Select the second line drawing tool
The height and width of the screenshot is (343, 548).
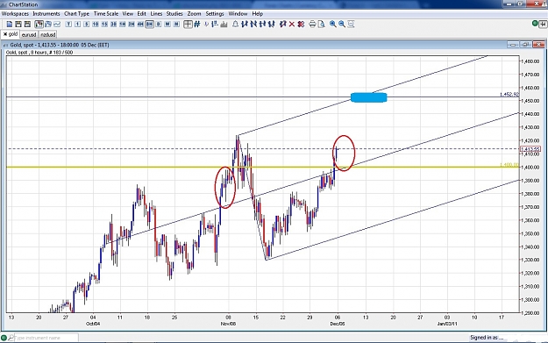pos(253,25)
